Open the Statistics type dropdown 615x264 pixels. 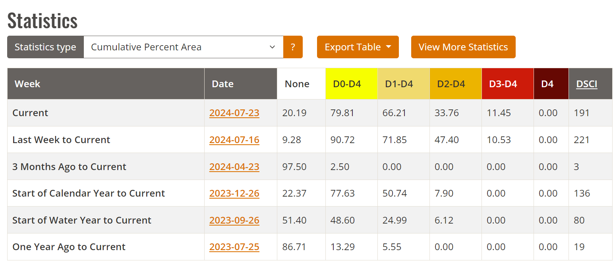pos(184,47)
